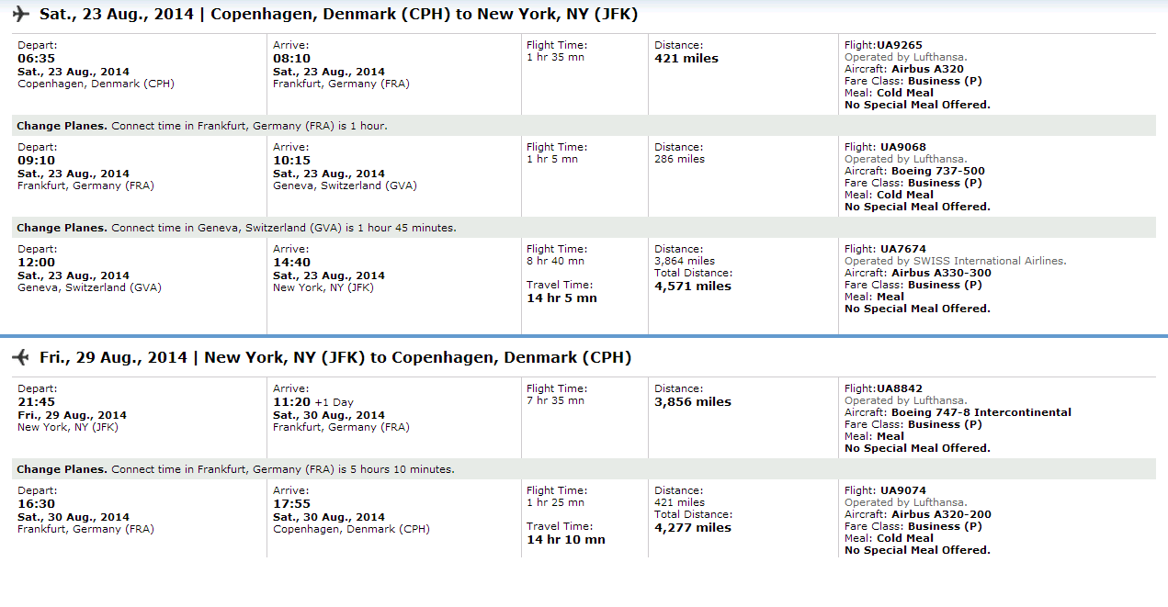This screenshot has height=607, width=1168.
Task: Click Operated by SWISS International Airlines text
Action: pos(956,261)
